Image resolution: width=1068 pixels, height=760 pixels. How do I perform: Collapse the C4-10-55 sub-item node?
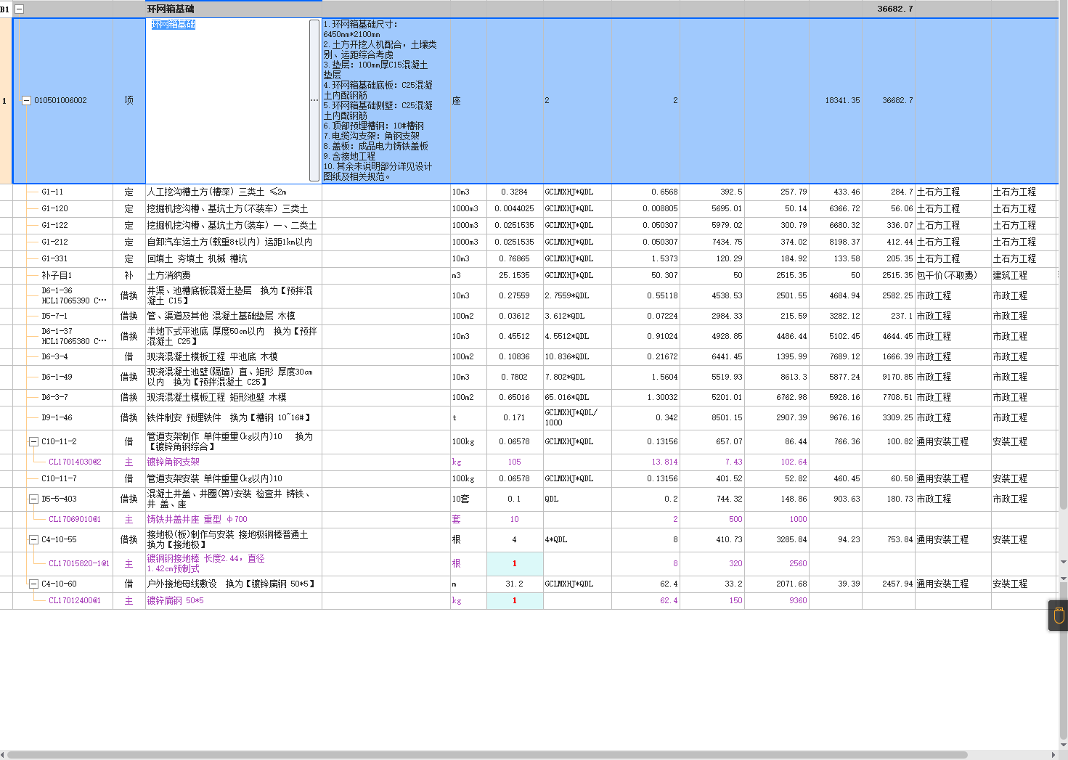coord(33,539)
